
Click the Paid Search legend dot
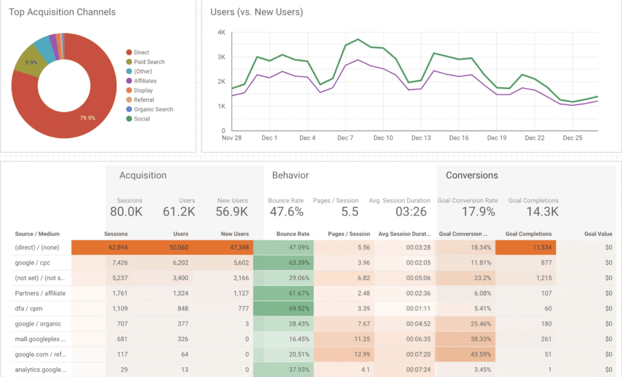(x=129, y=62)
